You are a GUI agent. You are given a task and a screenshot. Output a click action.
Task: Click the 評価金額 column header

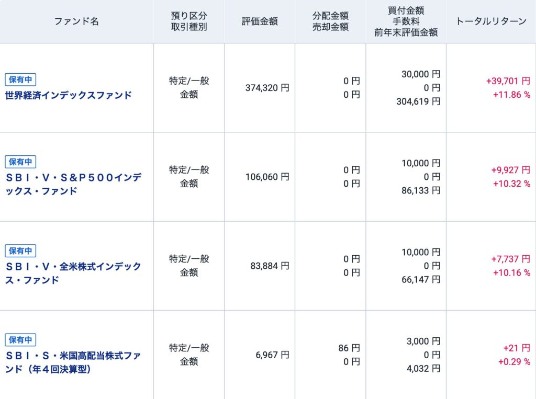point(260,21)
